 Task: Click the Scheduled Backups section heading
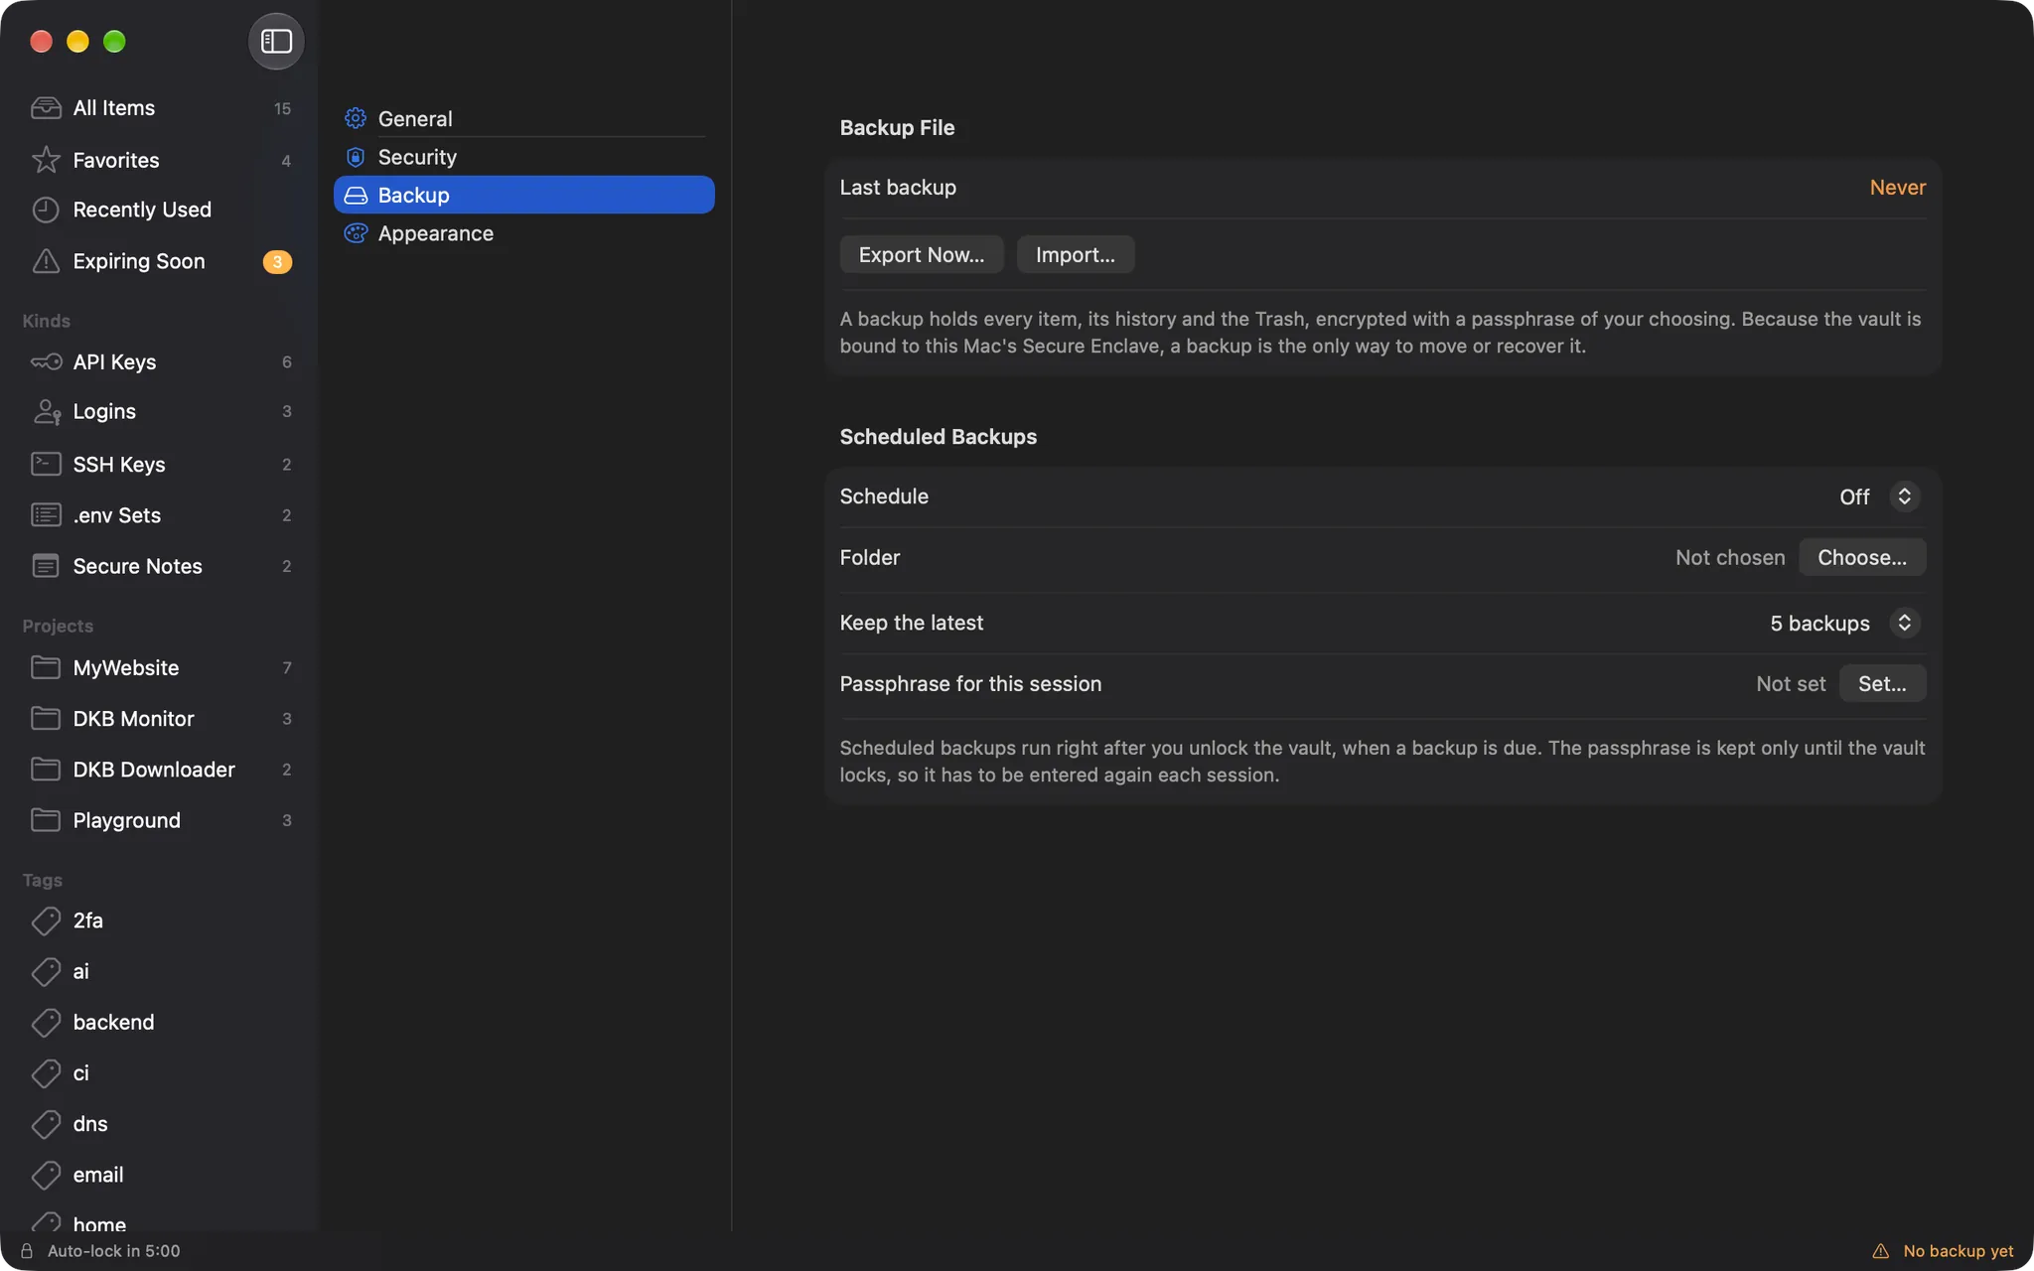[x=938, y=436]
